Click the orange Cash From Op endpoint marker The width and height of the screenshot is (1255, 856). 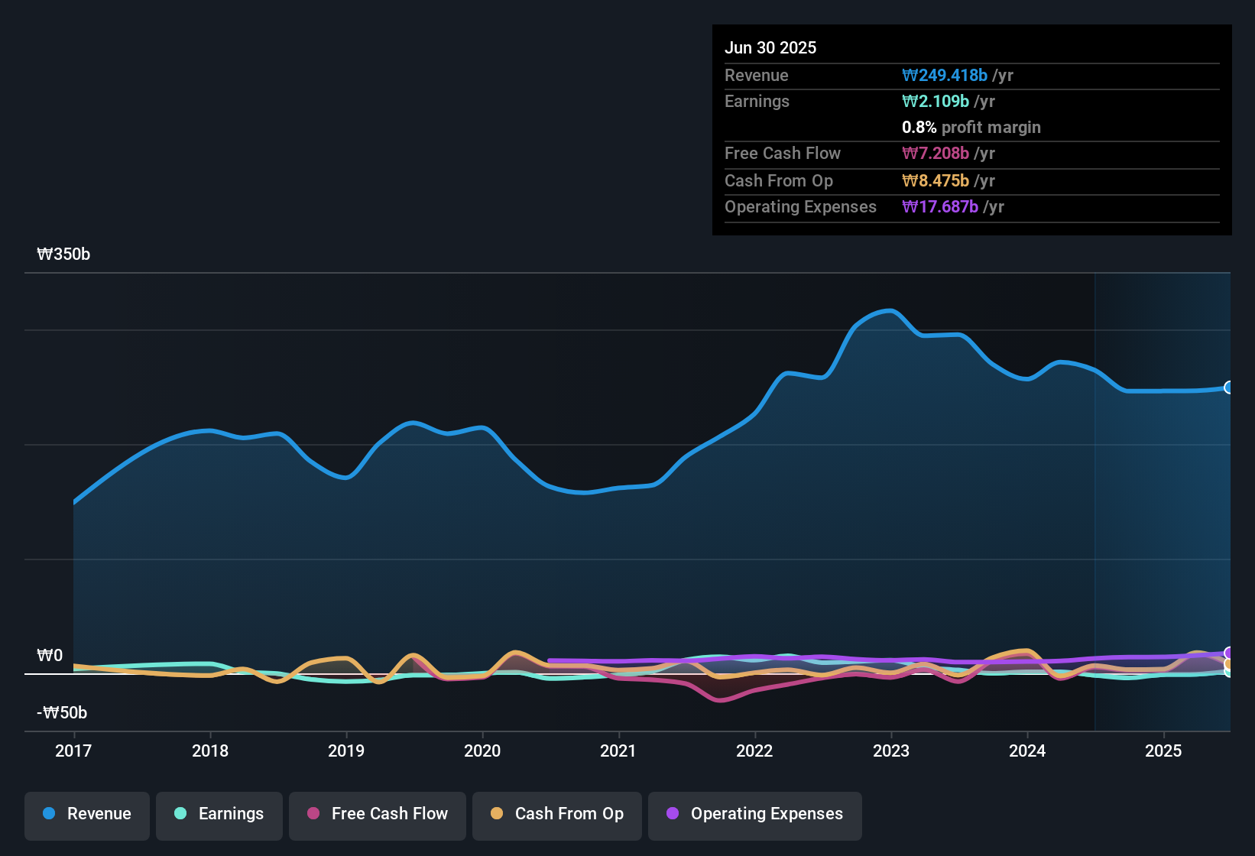pyautogui.click(x=1229, y=663)
